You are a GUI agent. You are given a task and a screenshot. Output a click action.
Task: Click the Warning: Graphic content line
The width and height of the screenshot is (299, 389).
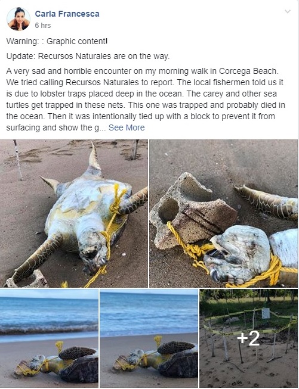point(57,41)
